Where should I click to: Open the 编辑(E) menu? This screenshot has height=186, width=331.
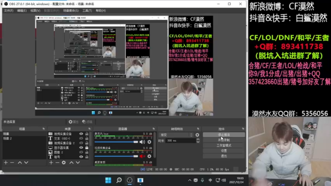coord(22,11)
